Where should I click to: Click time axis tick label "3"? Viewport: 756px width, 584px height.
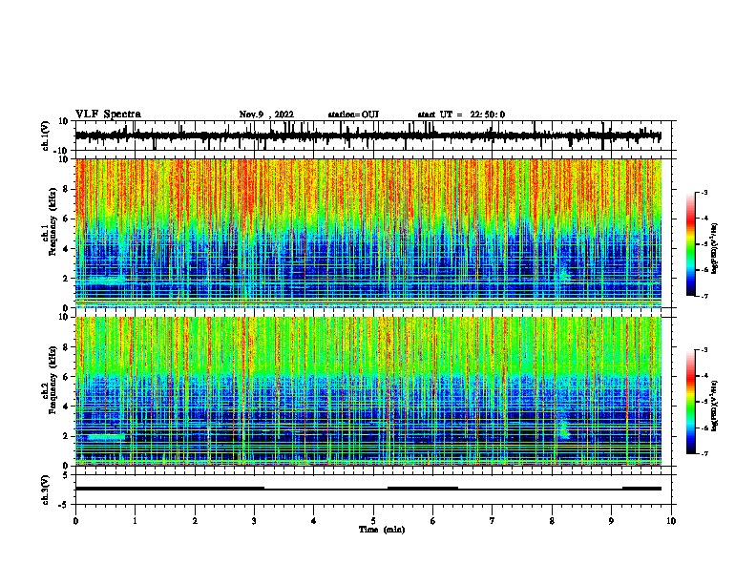pyautogui.click(x=254, y=521)
